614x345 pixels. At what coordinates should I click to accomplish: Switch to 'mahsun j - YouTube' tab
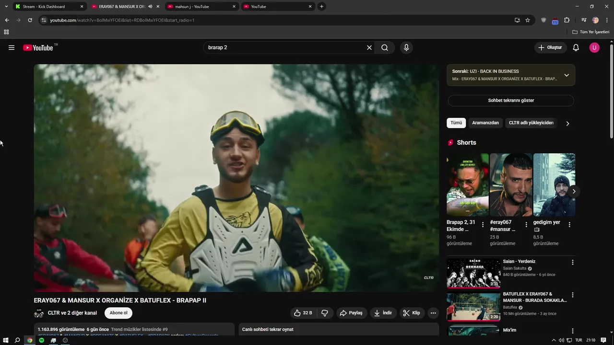(201, 7)
